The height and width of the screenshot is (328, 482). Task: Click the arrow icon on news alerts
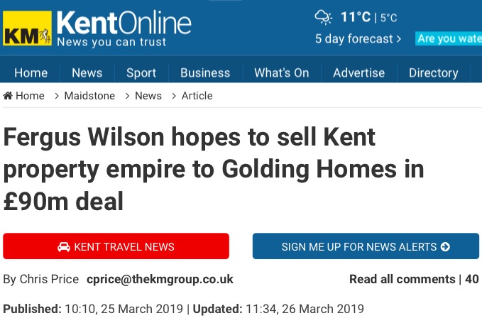click(x=445, y=247)
